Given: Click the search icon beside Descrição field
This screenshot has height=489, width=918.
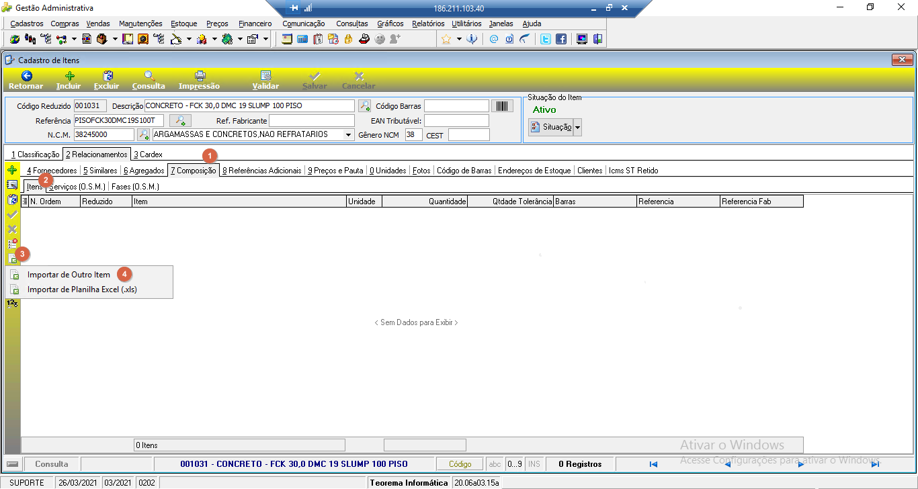Looking at the screenshot, I should pos(364,105).
